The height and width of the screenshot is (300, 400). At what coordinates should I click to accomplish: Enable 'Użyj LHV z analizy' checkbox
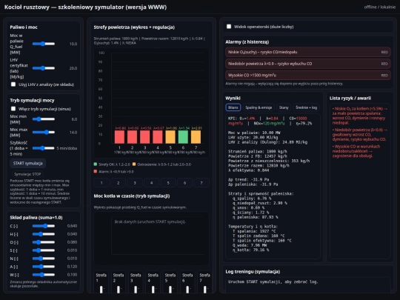pos(13,84)
